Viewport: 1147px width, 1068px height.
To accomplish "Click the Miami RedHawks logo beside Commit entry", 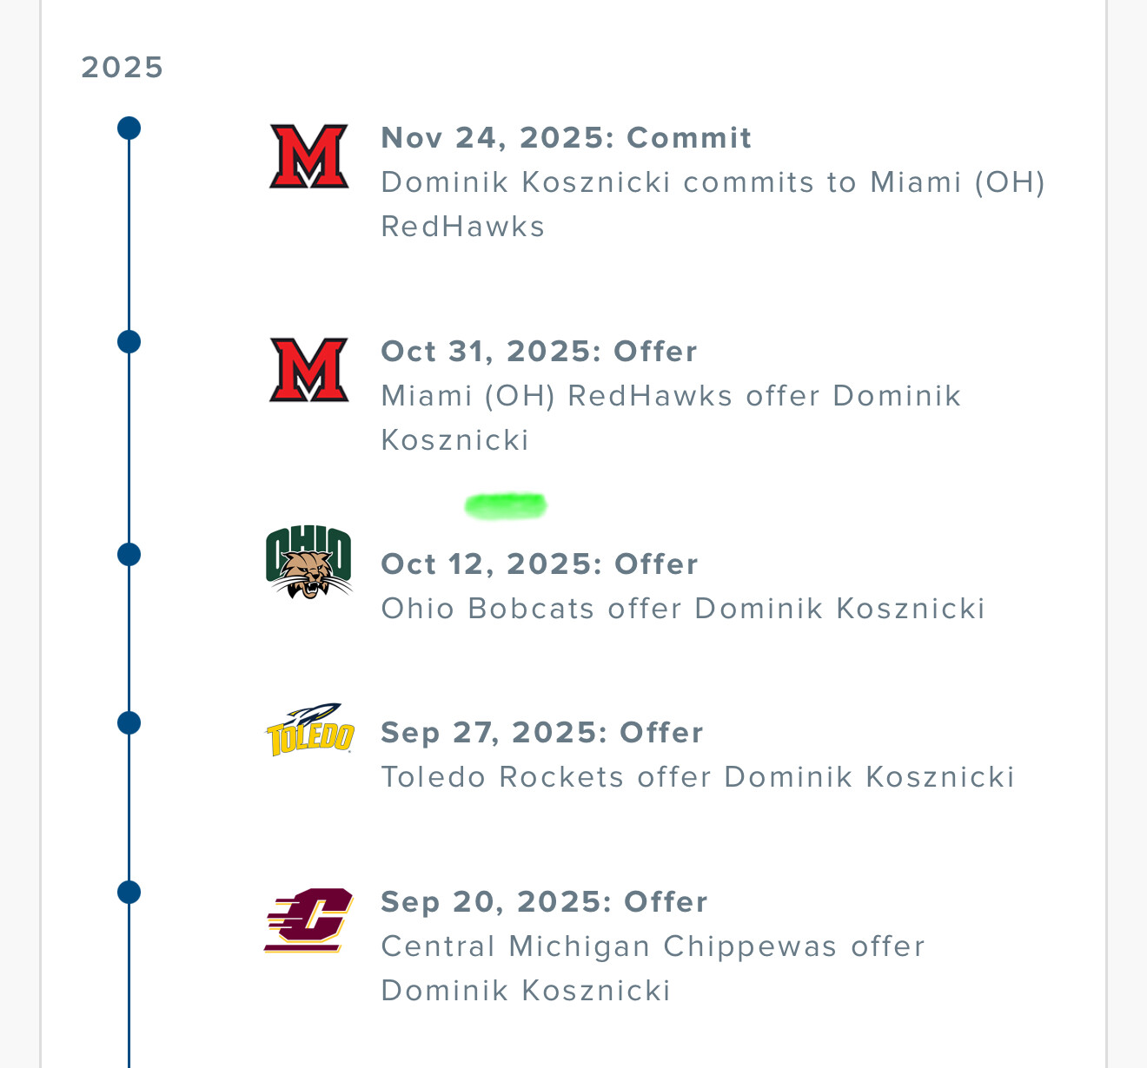I will click(308, 157).
